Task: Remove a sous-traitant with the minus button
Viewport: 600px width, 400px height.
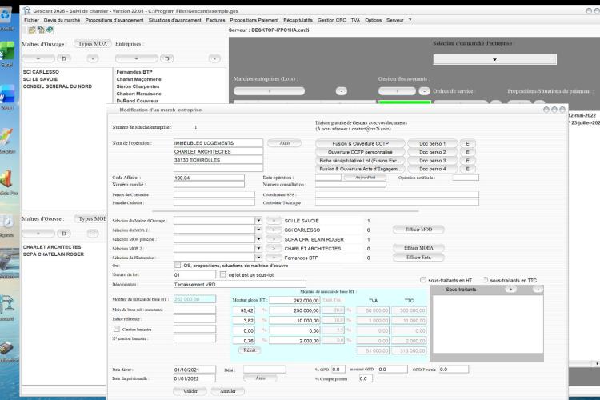Action: [538, 290]
